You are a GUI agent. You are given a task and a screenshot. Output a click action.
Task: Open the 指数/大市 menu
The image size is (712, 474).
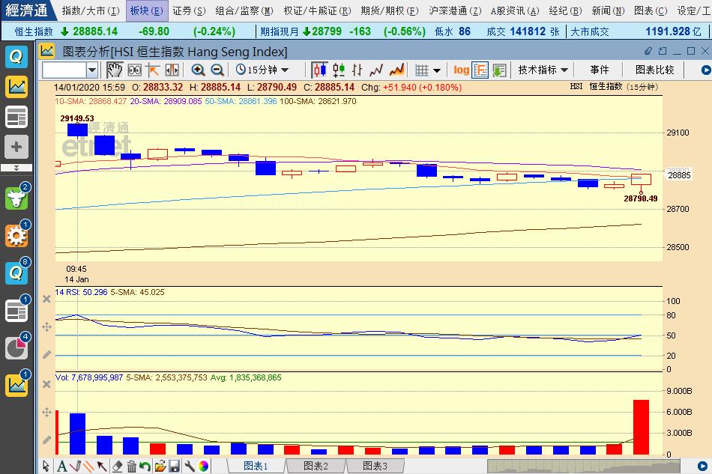91,10
